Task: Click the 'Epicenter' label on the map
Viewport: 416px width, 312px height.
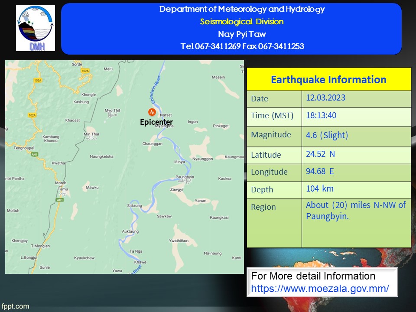Action: 156,122
